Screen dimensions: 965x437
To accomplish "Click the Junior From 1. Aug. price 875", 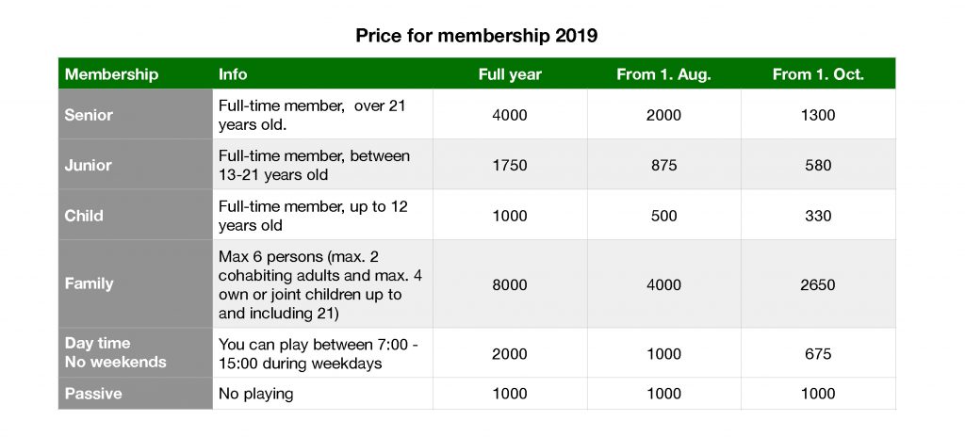I will tap(663, 165).
